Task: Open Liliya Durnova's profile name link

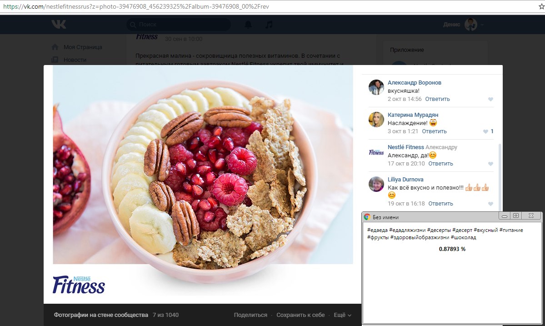Action: tap(405, 180)
